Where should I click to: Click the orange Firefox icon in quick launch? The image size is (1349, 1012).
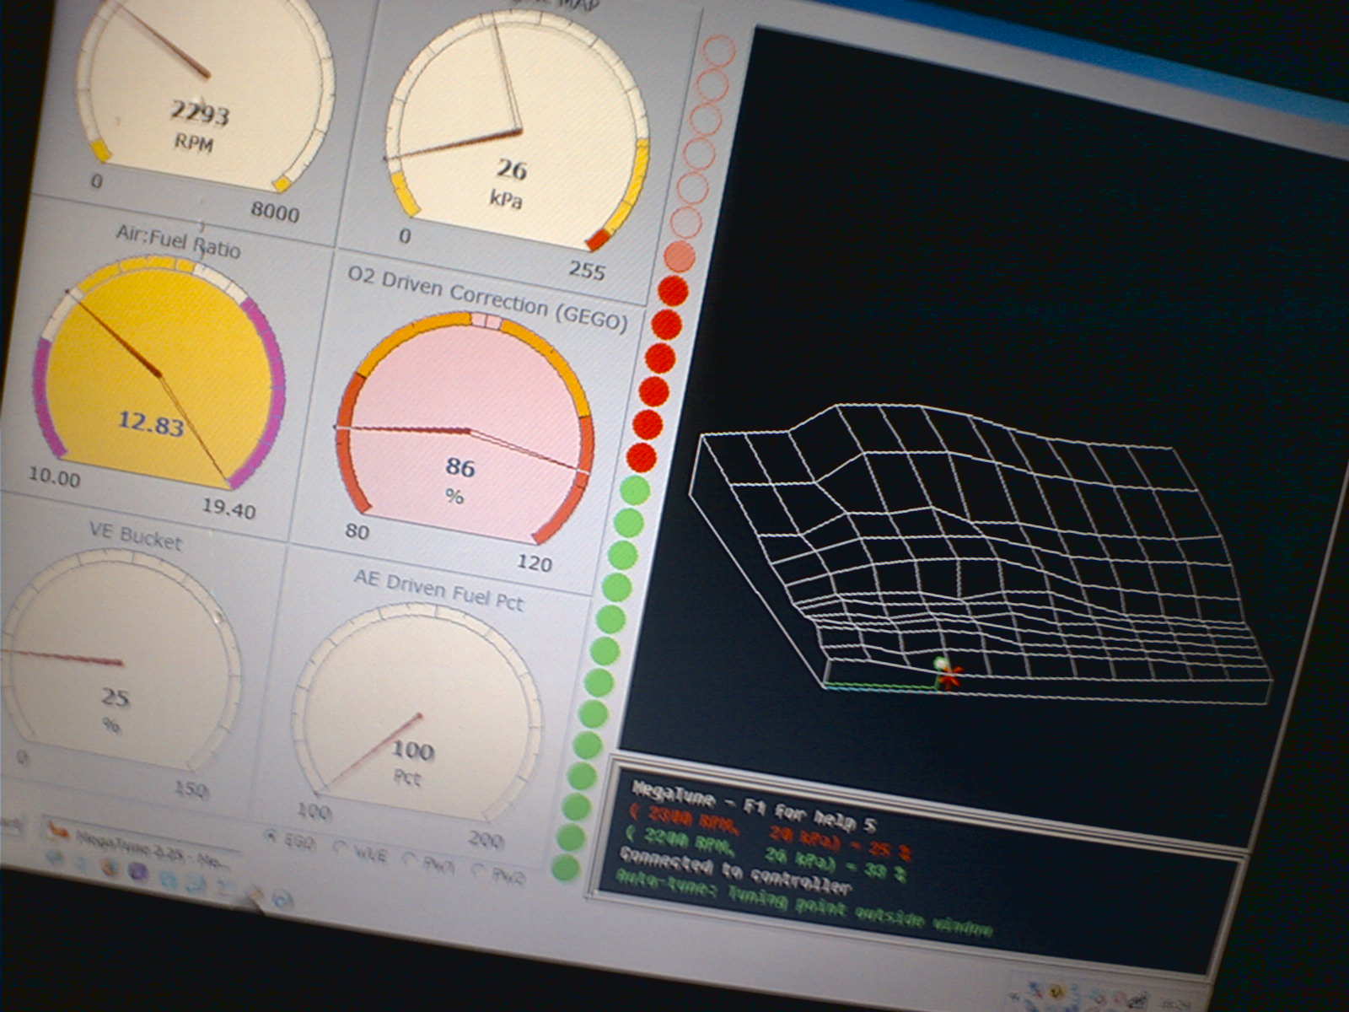tap(110, 868)
